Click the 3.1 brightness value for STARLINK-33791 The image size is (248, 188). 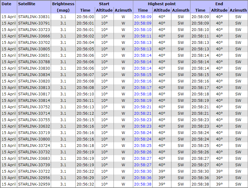[63, 23]
